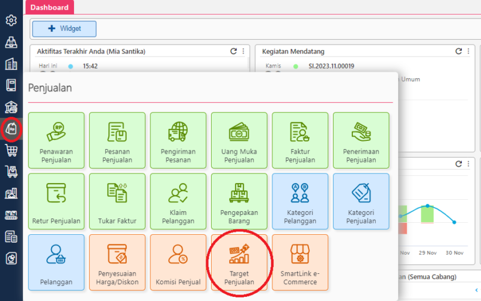Open Pengepakan Barang tile
The image size is (481, 301).
click(239, 202)
